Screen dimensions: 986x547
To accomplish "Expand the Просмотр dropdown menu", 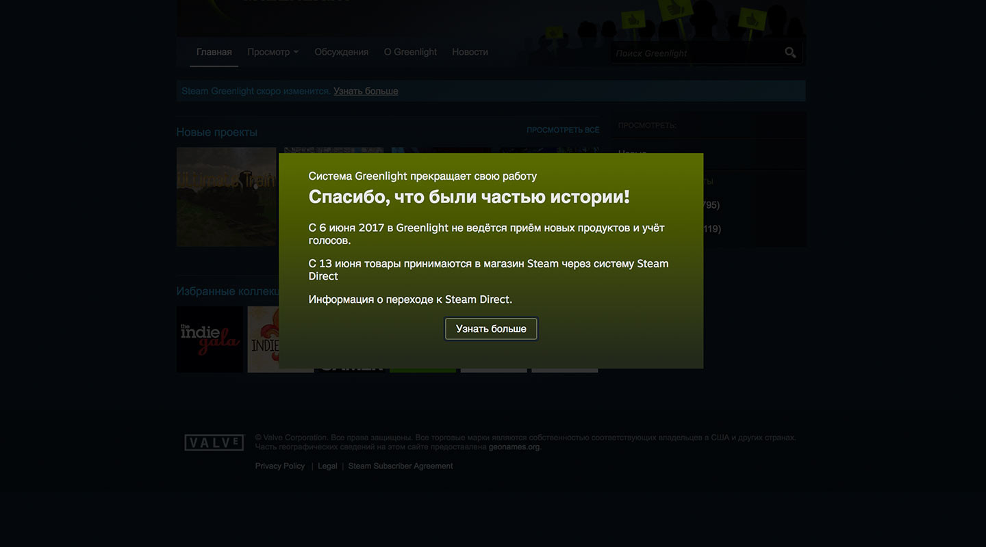I will [273, 52].
